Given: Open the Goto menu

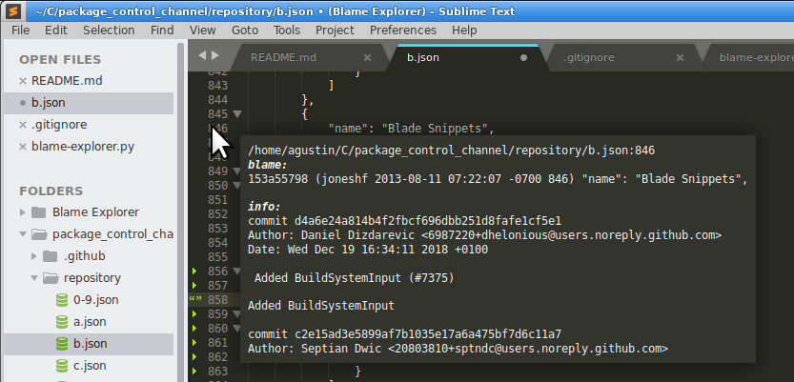Looking at the screenshot, I should pos(245,30).
